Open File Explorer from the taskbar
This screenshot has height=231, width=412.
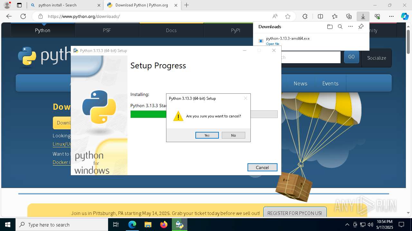[x=148, y=225]
